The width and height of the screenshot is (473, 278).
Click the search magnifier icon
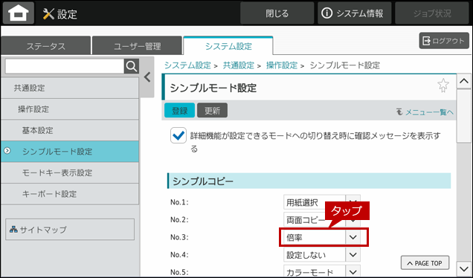click(132, 66)
